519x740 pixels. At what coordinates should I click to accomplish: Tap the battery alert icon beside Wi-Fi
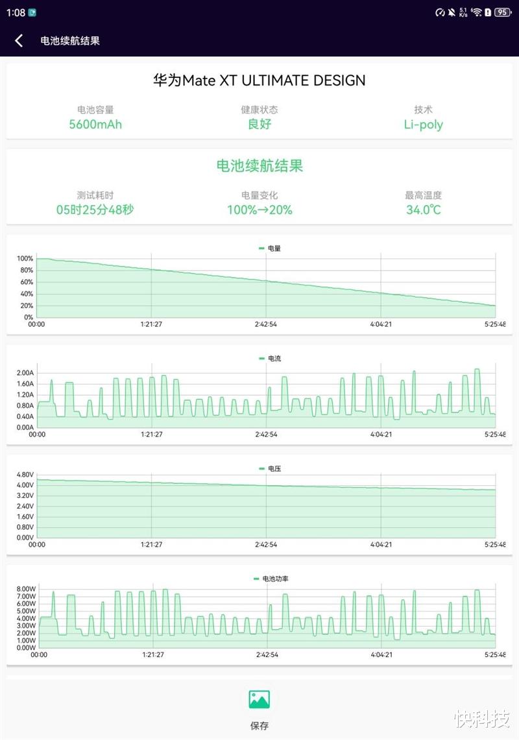[x=488, y=12]
